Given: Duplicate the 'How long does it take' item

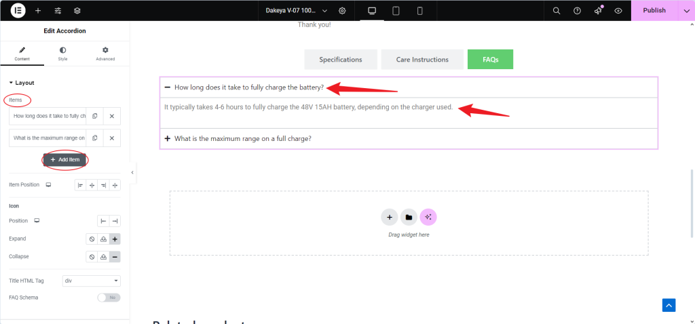Looking at the screenshot, I should click(95, 116).
